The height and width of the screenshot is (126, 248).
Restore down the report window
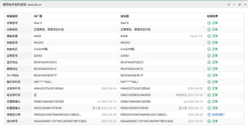pos(240,5)
